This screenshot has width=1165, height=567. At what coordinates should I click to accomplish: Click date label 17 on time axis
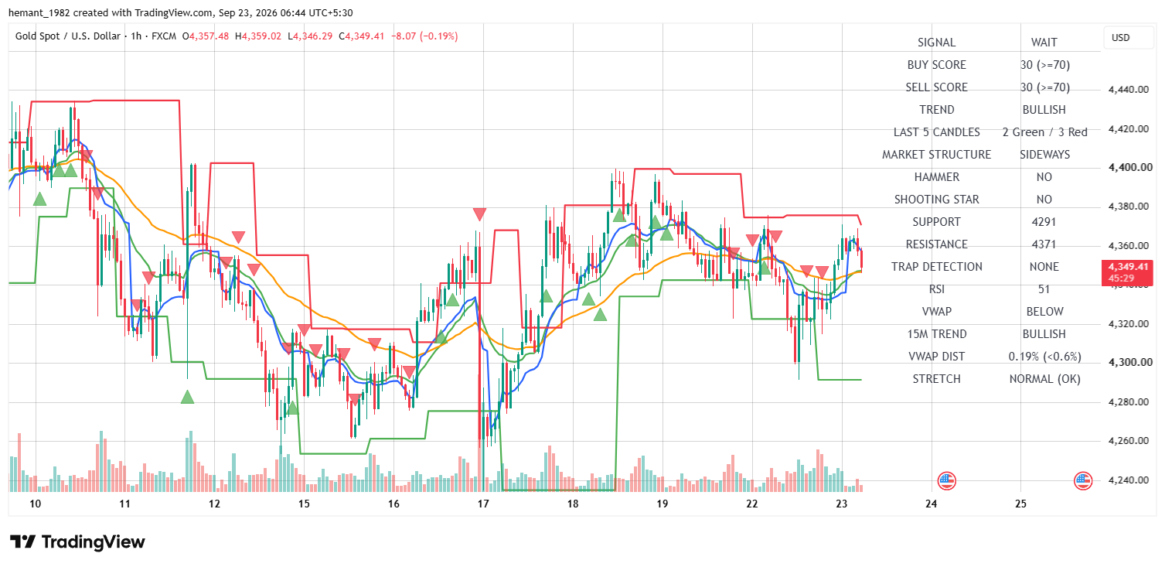pos(483,504)
